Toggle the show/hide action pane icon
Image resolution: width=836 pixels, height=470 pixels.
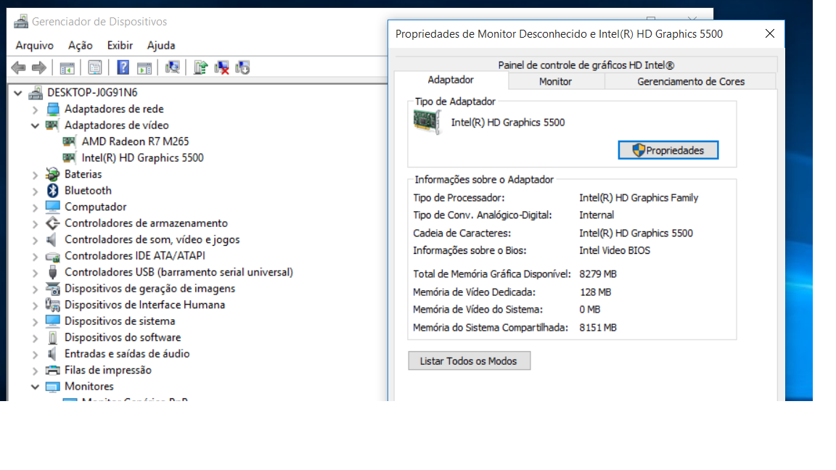144,67
